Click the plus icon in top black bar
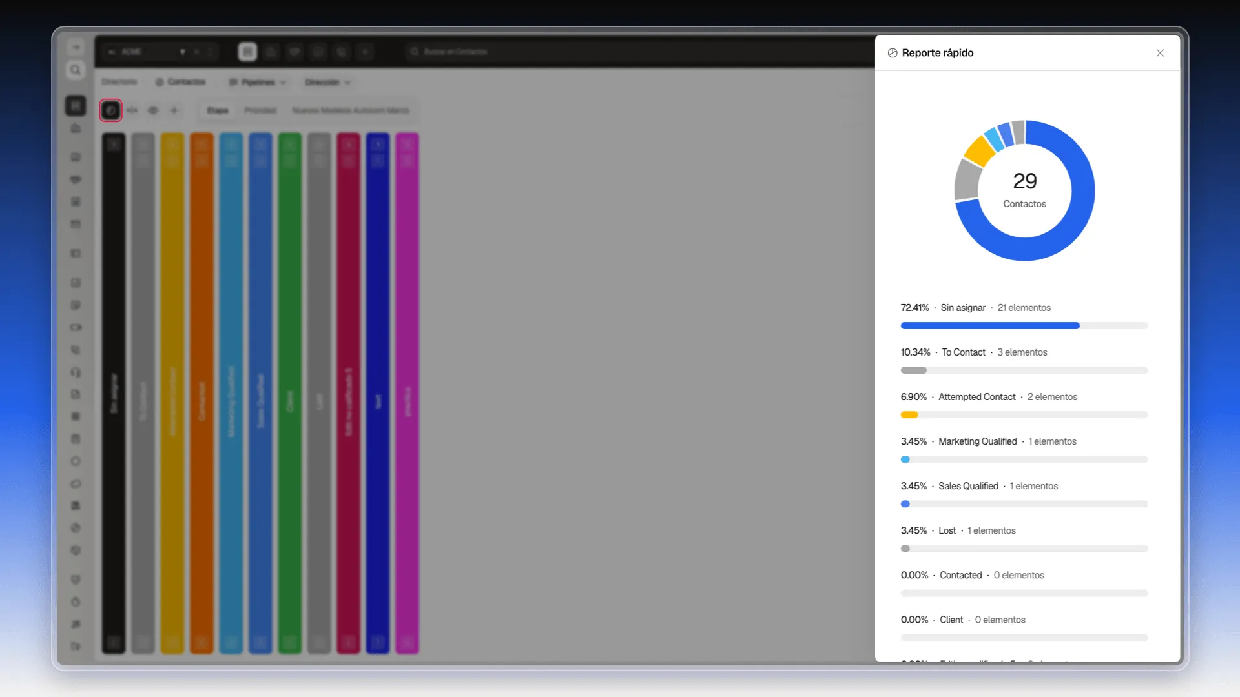 pos(365,52)
